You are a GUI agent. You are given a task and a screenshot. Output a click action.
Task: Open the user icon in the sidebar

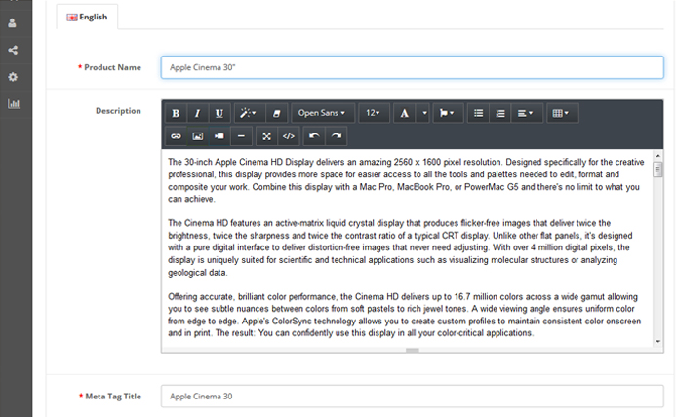coord(12,23)
